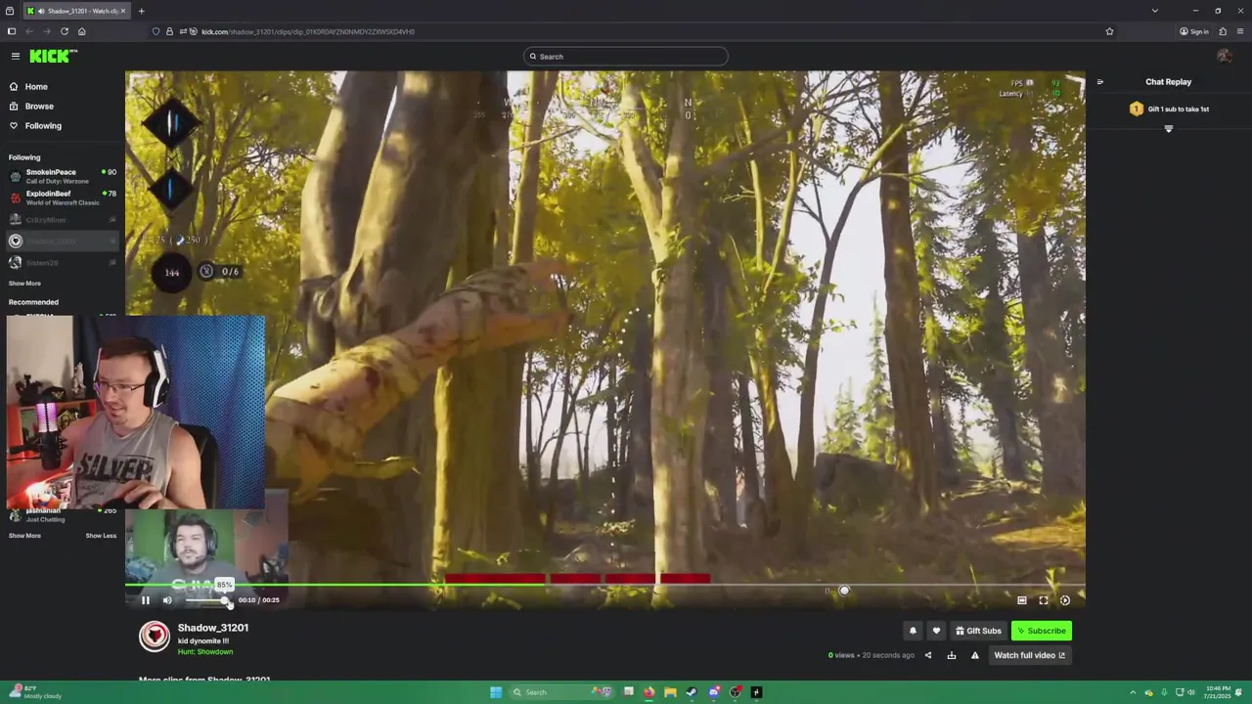1252x704 pixels.
Task: Click the Gift Subs button
Action: [978, 631]
